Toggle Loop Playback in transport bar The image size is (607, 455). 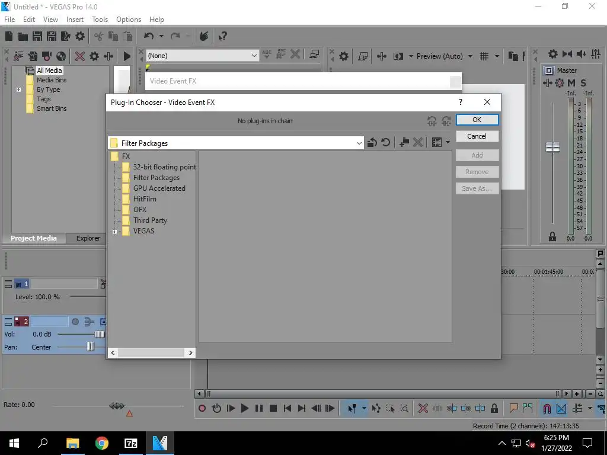216,408
